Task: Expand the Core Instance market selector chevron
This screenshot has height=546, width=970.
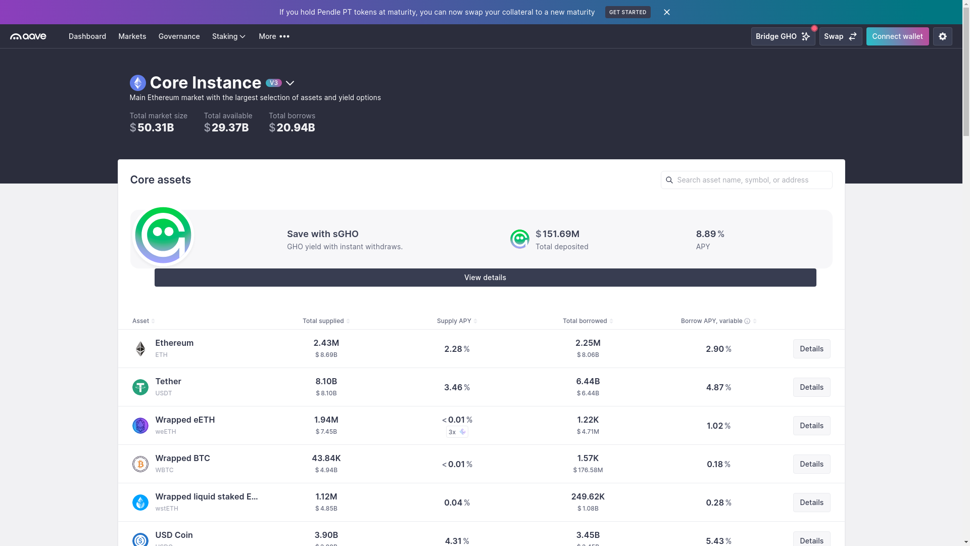Action: point(290,83)
